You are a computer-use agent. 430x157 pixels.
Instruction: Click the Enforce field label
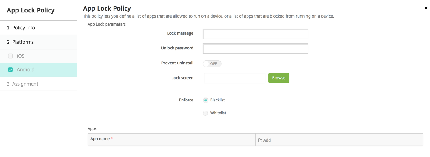[x=186, y=100]
